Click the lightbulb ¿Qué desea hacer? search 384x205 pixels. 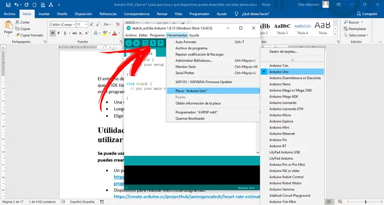pyautogui.click(x=252, y=14)
